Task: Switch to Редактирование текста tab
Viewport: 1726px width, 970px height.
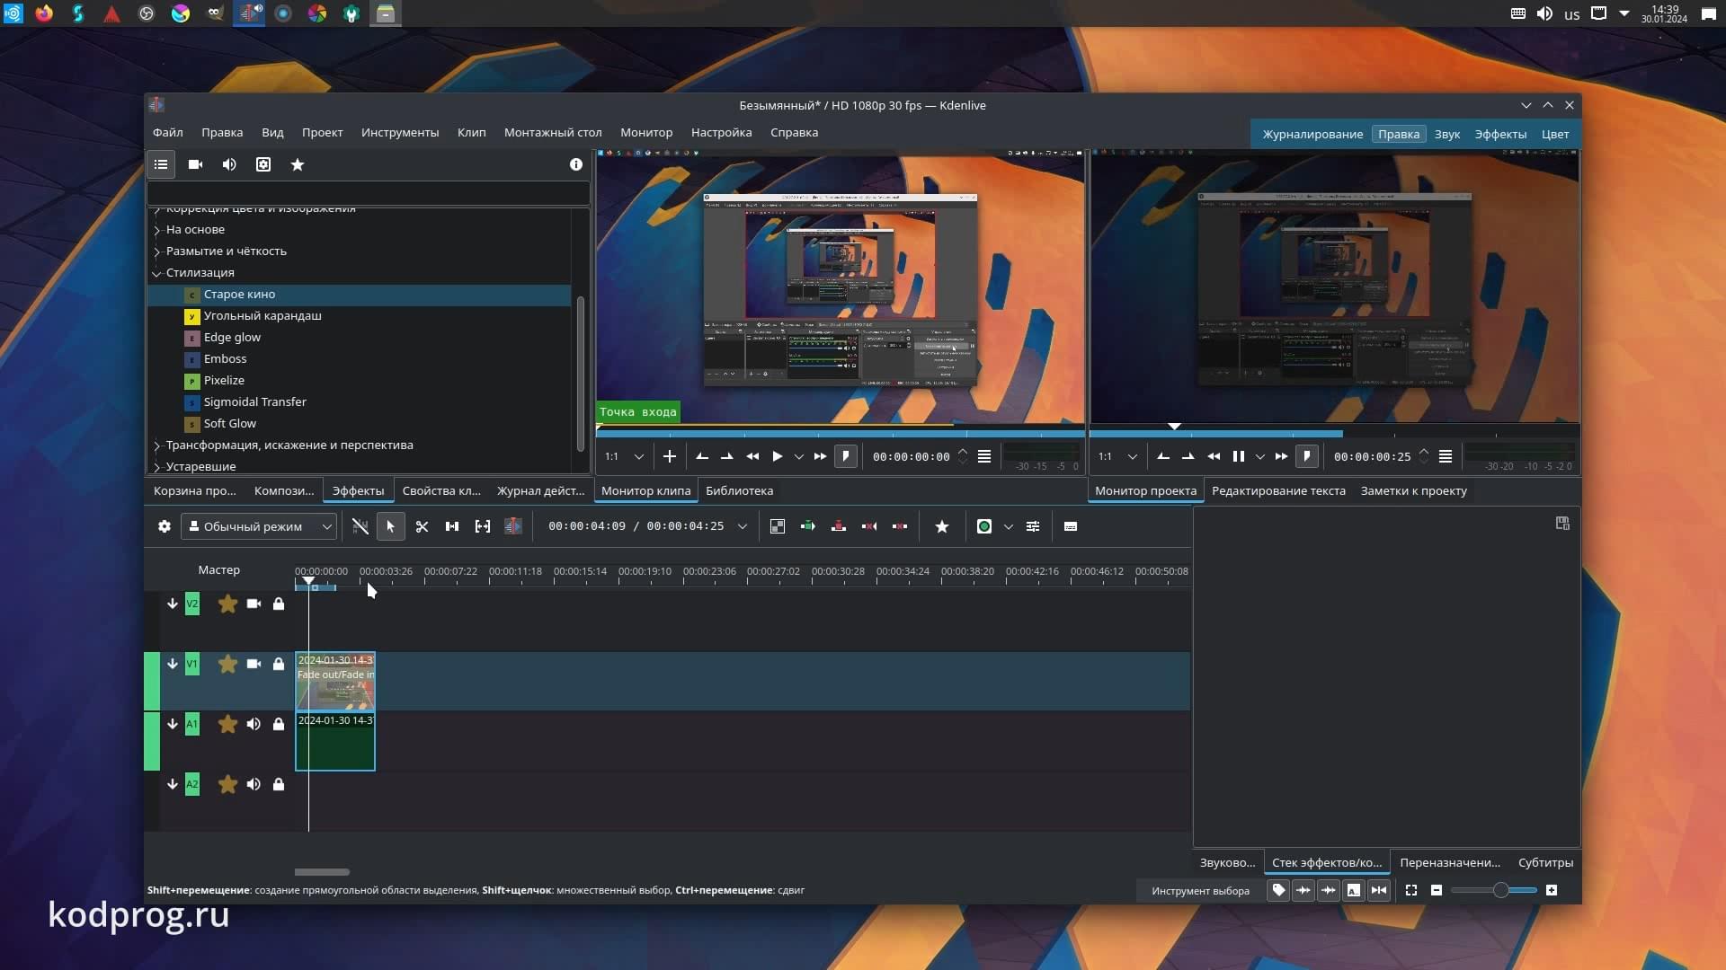Action: [x=1278, y=490]
